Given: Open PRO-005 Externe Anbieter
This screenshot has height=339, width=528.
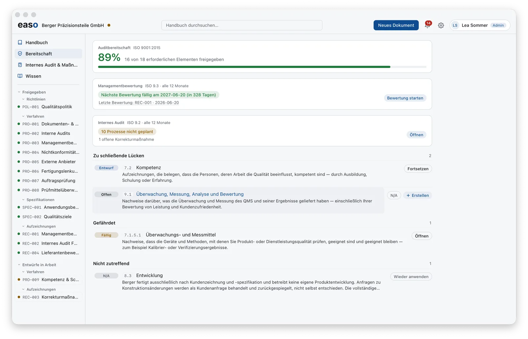Looking at the screenshot, I should coord(49,162).
